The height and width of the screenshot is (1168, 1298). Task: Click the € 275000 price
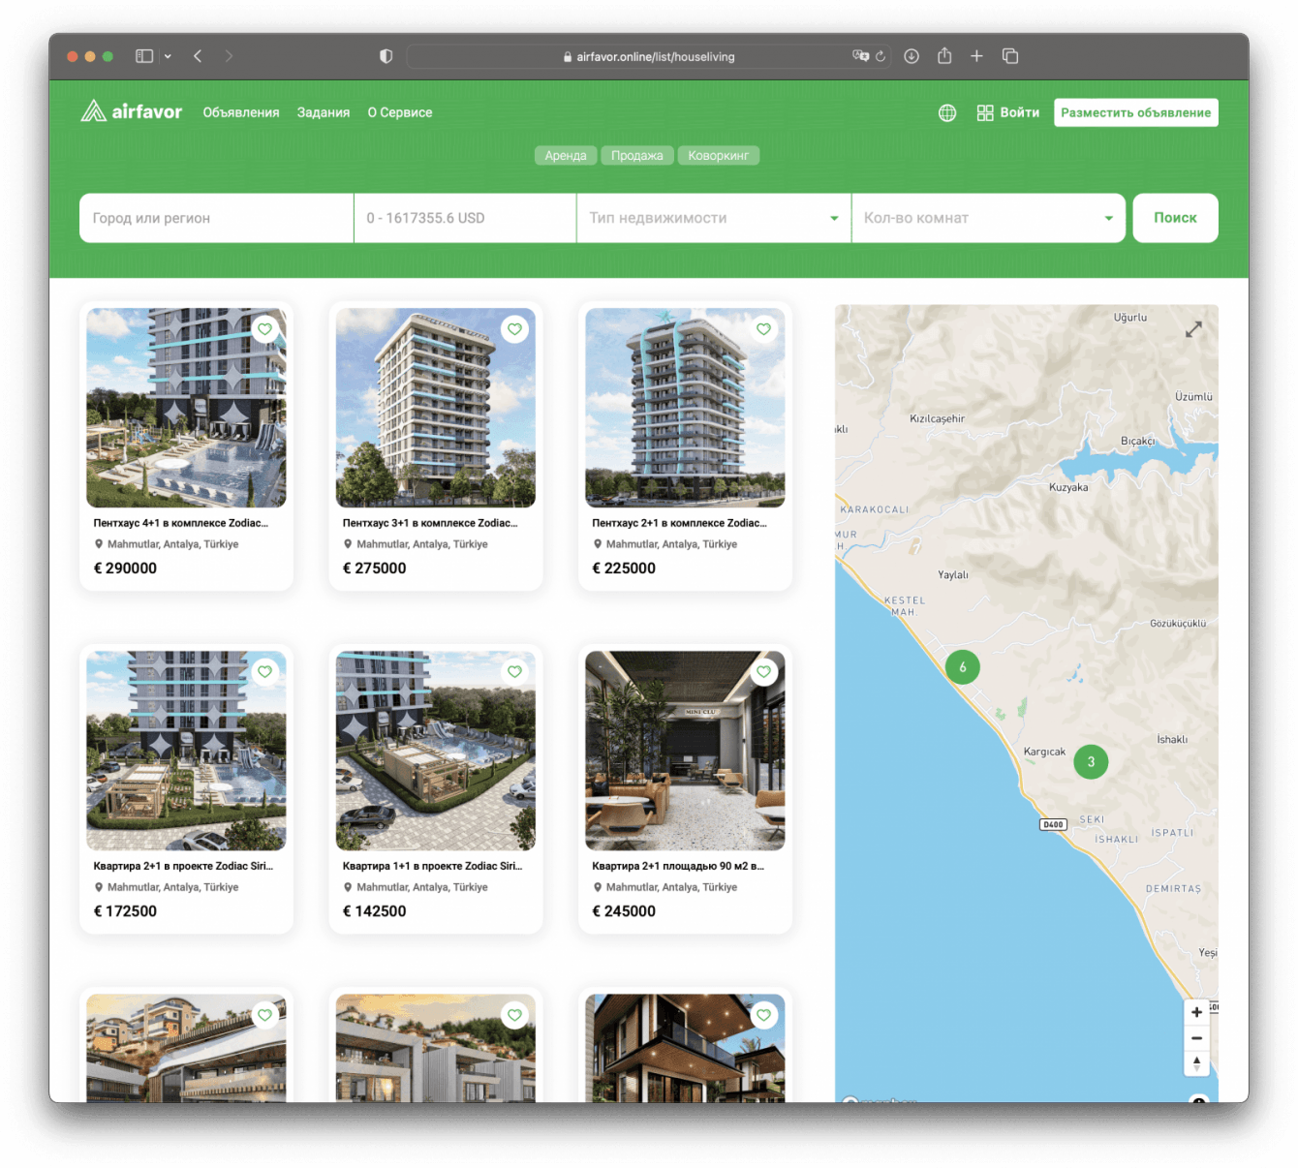[375, 569]
